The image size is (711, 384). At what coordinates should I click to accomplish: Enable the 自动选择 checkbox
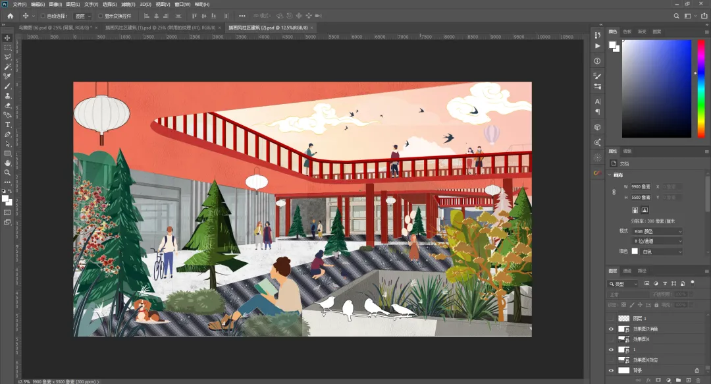pos(43,16)
